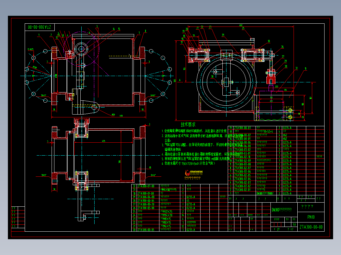Select part code ZTA300-00-05 in row 20
The height and width of the screenshot is (255, 341).
point(146,230)
